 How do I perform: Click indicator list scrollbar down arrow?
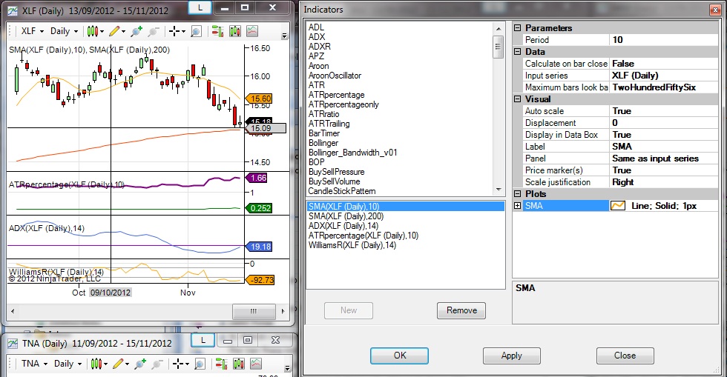coord(499,190)
